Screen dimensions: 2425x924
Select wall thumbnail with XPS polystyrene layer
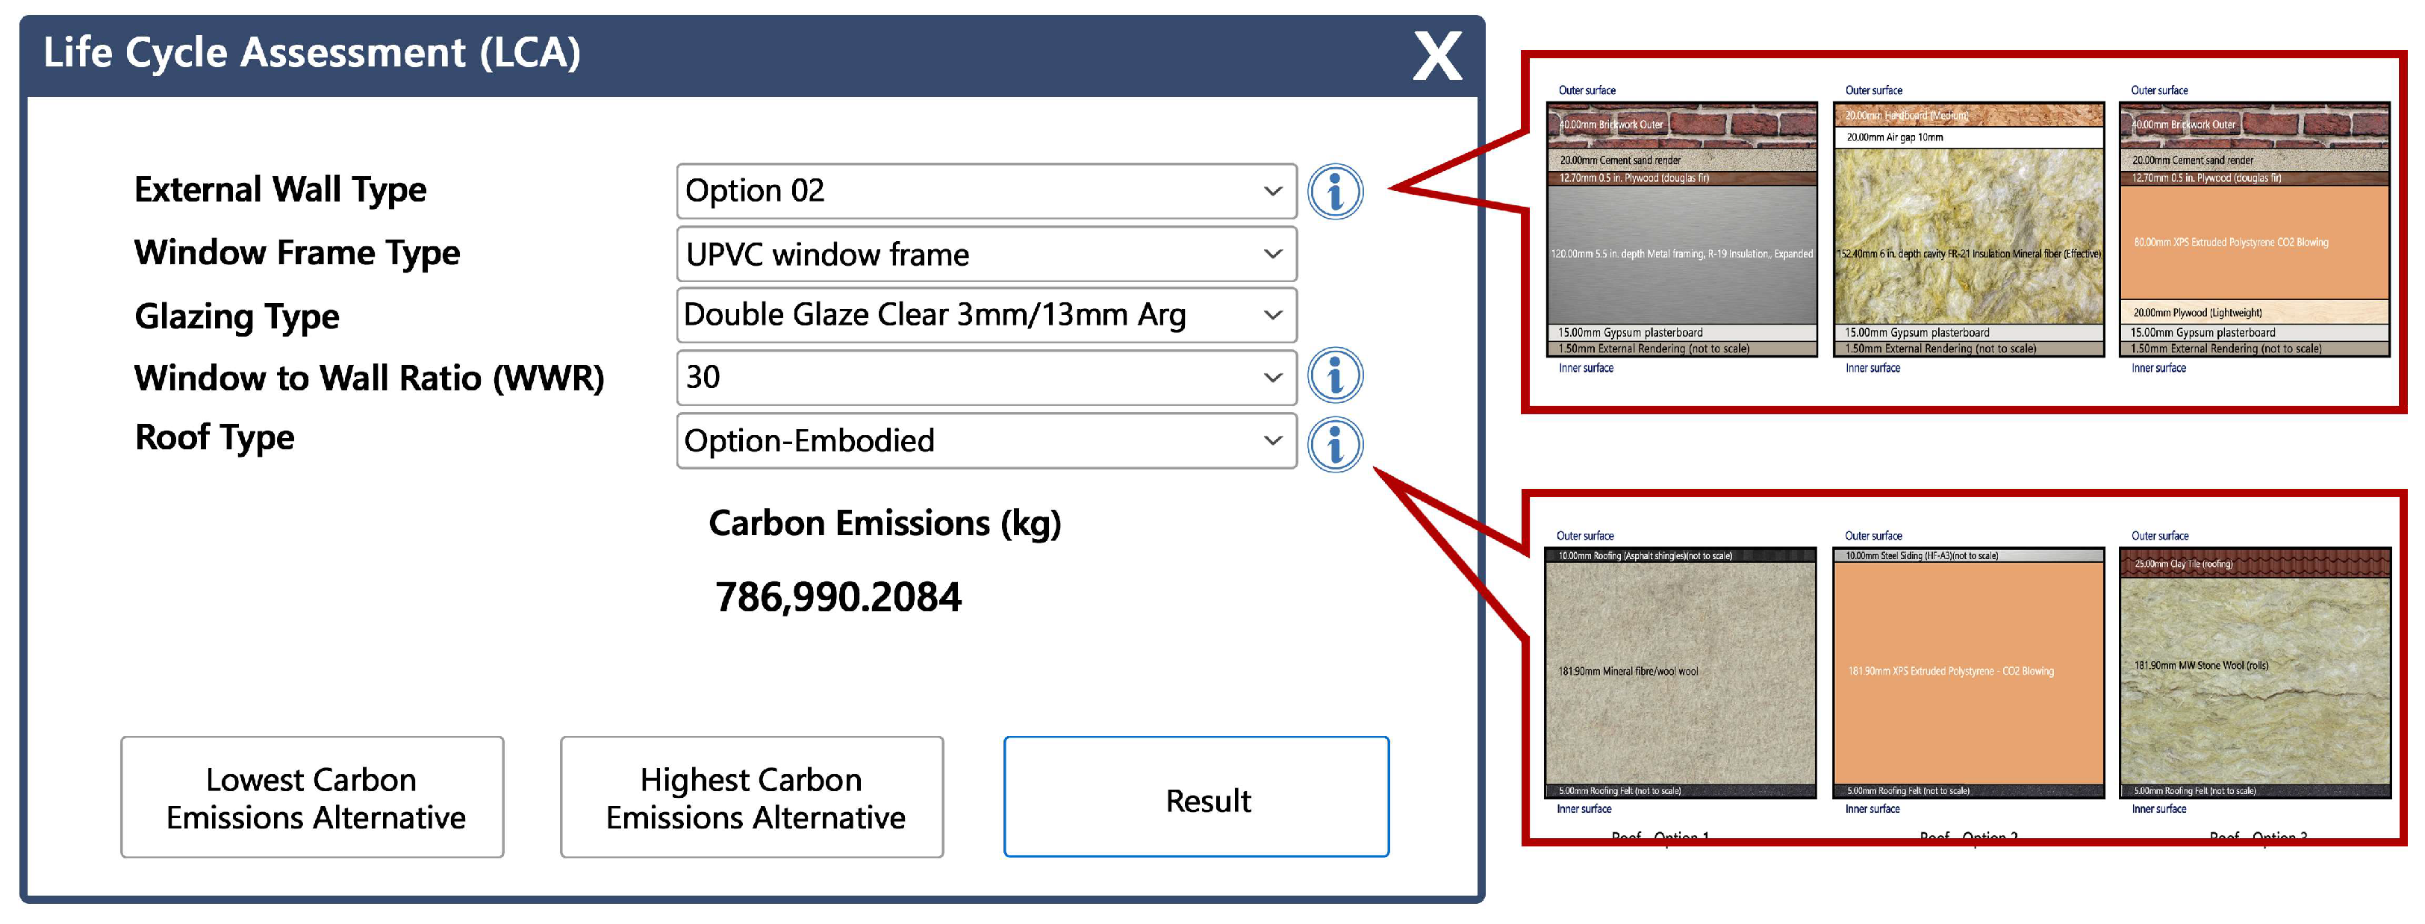coord(2254,230)
